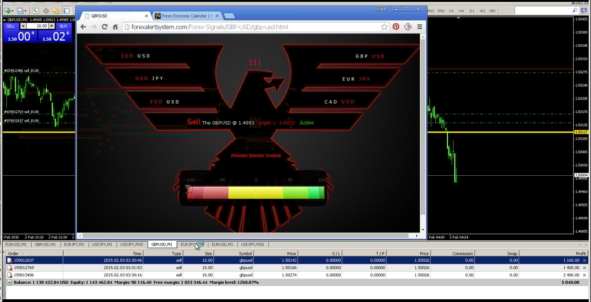Click the CAD USD pair link
This screenshot has height=302, width=591.
click(x=339, y=102)
